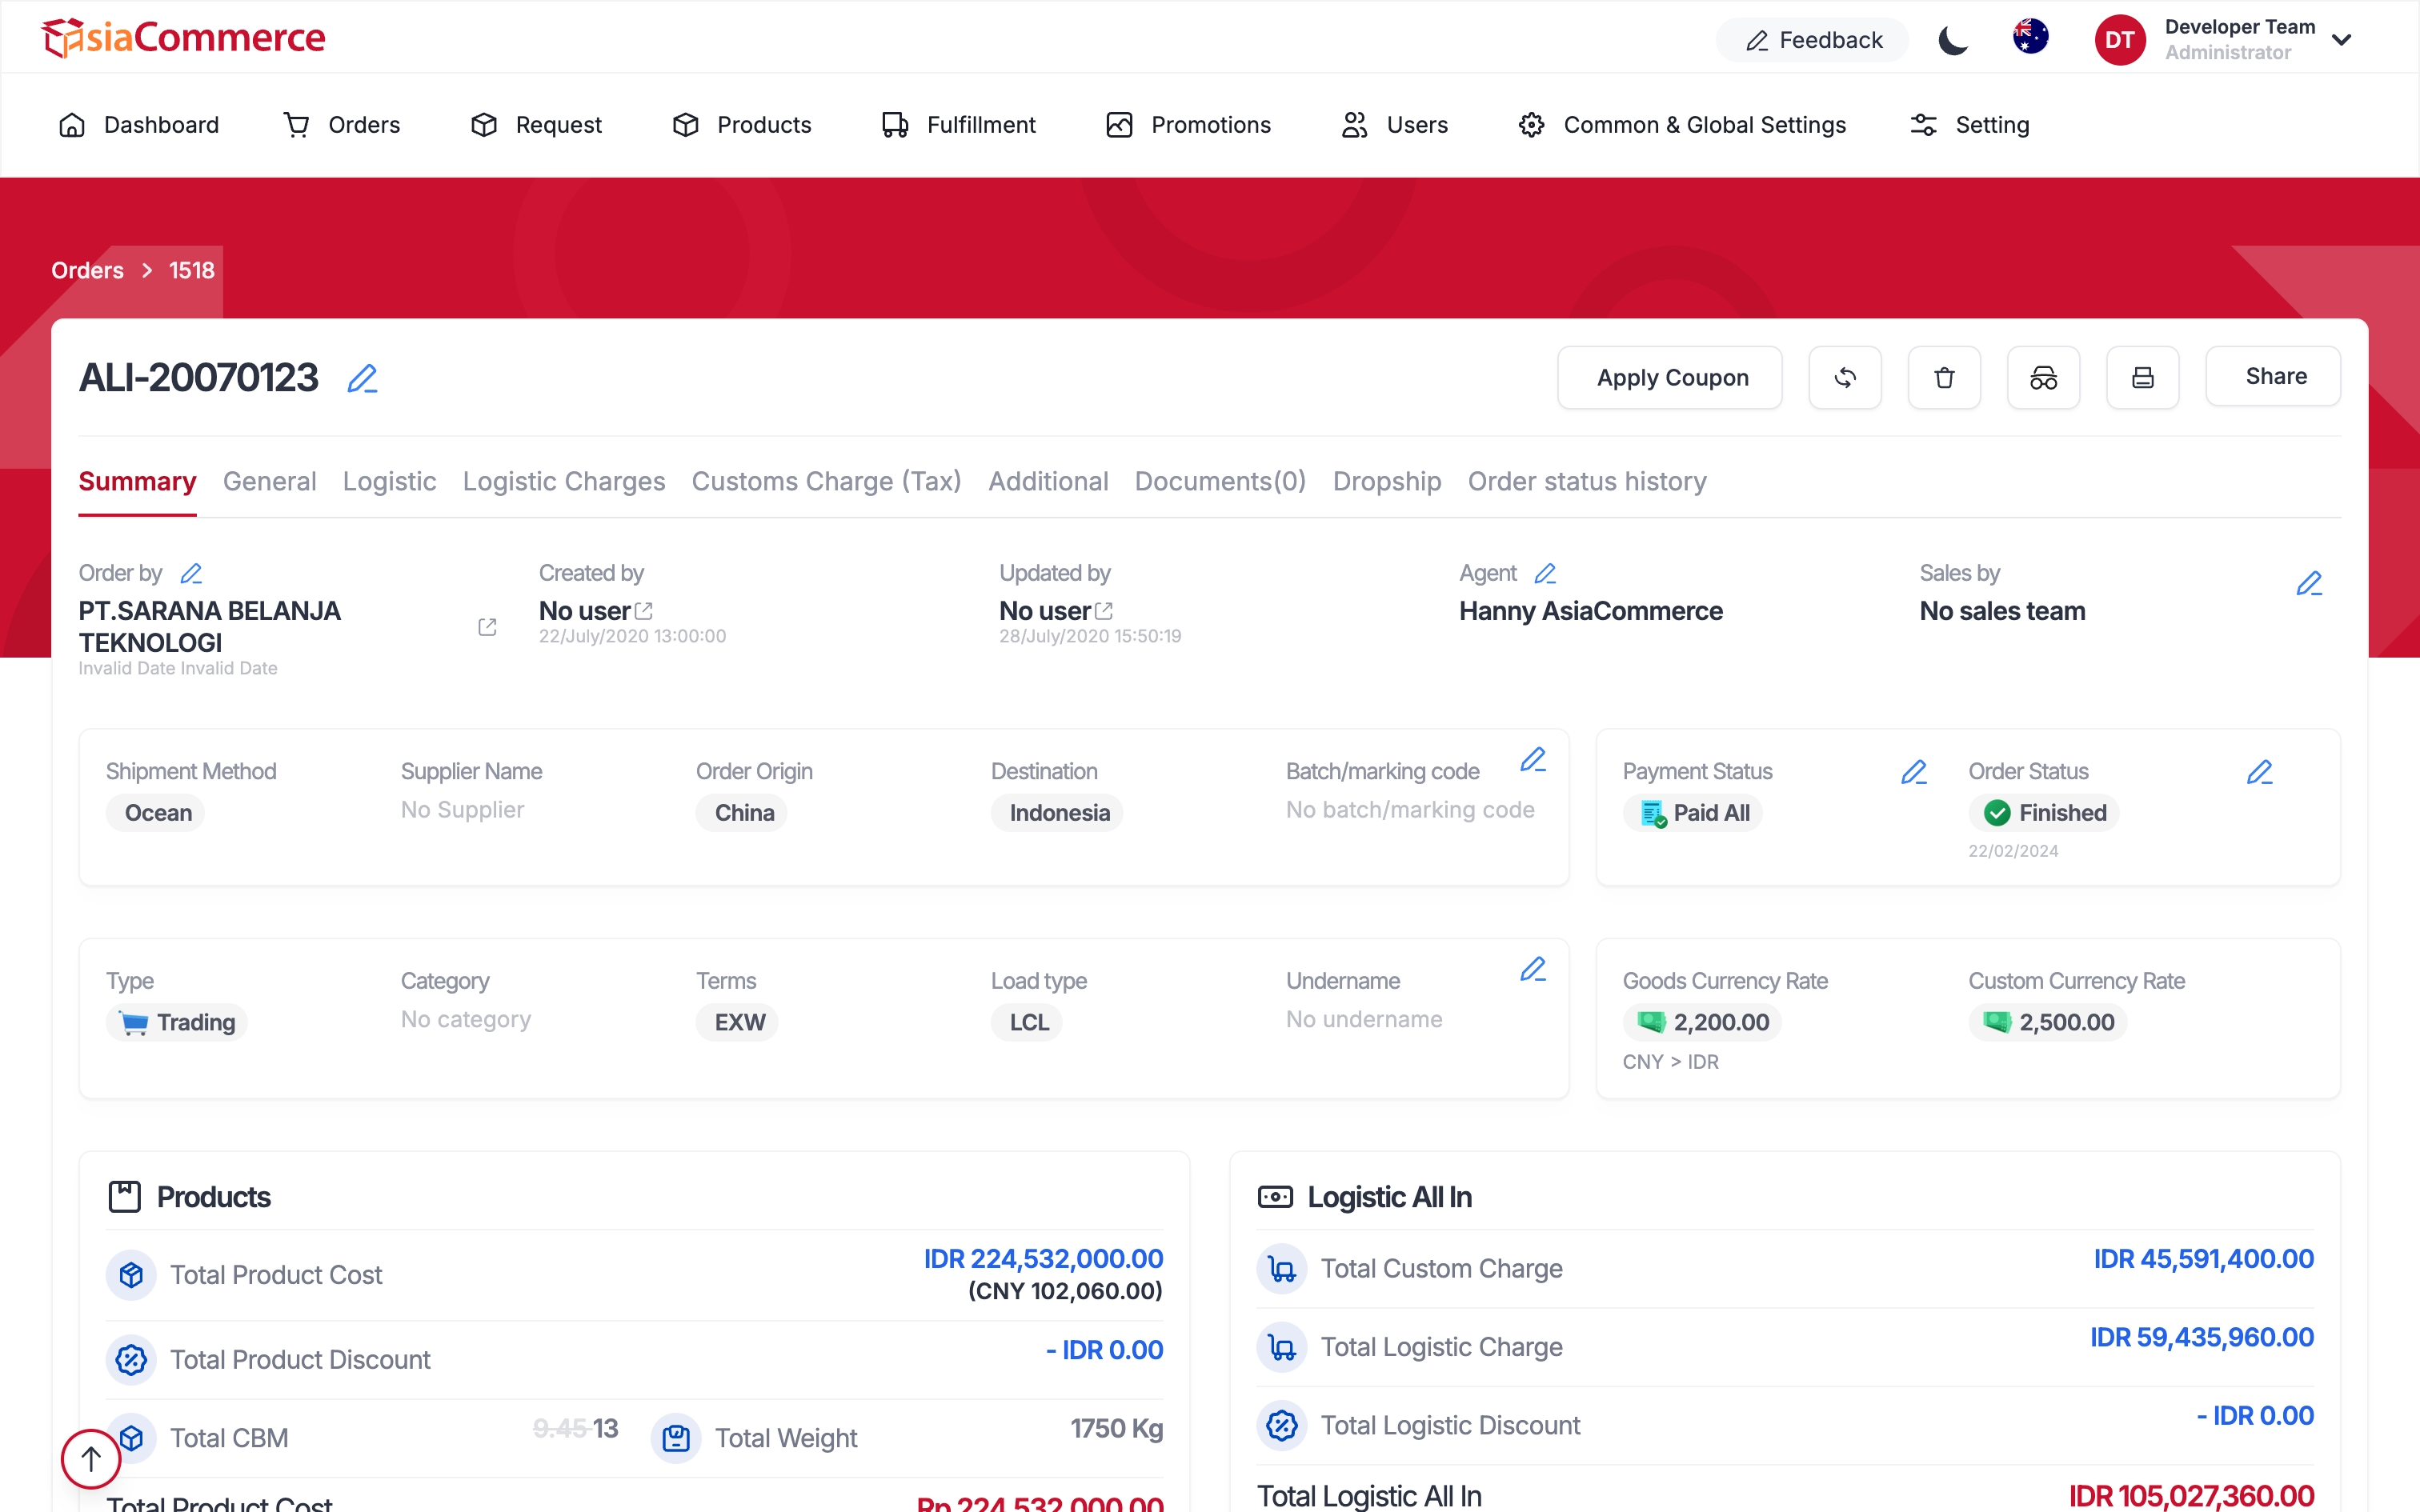This screenshot has width=2420, height=1512.
Task: Switch to the Documents(0) tab
Action: tap(1220, 481)
